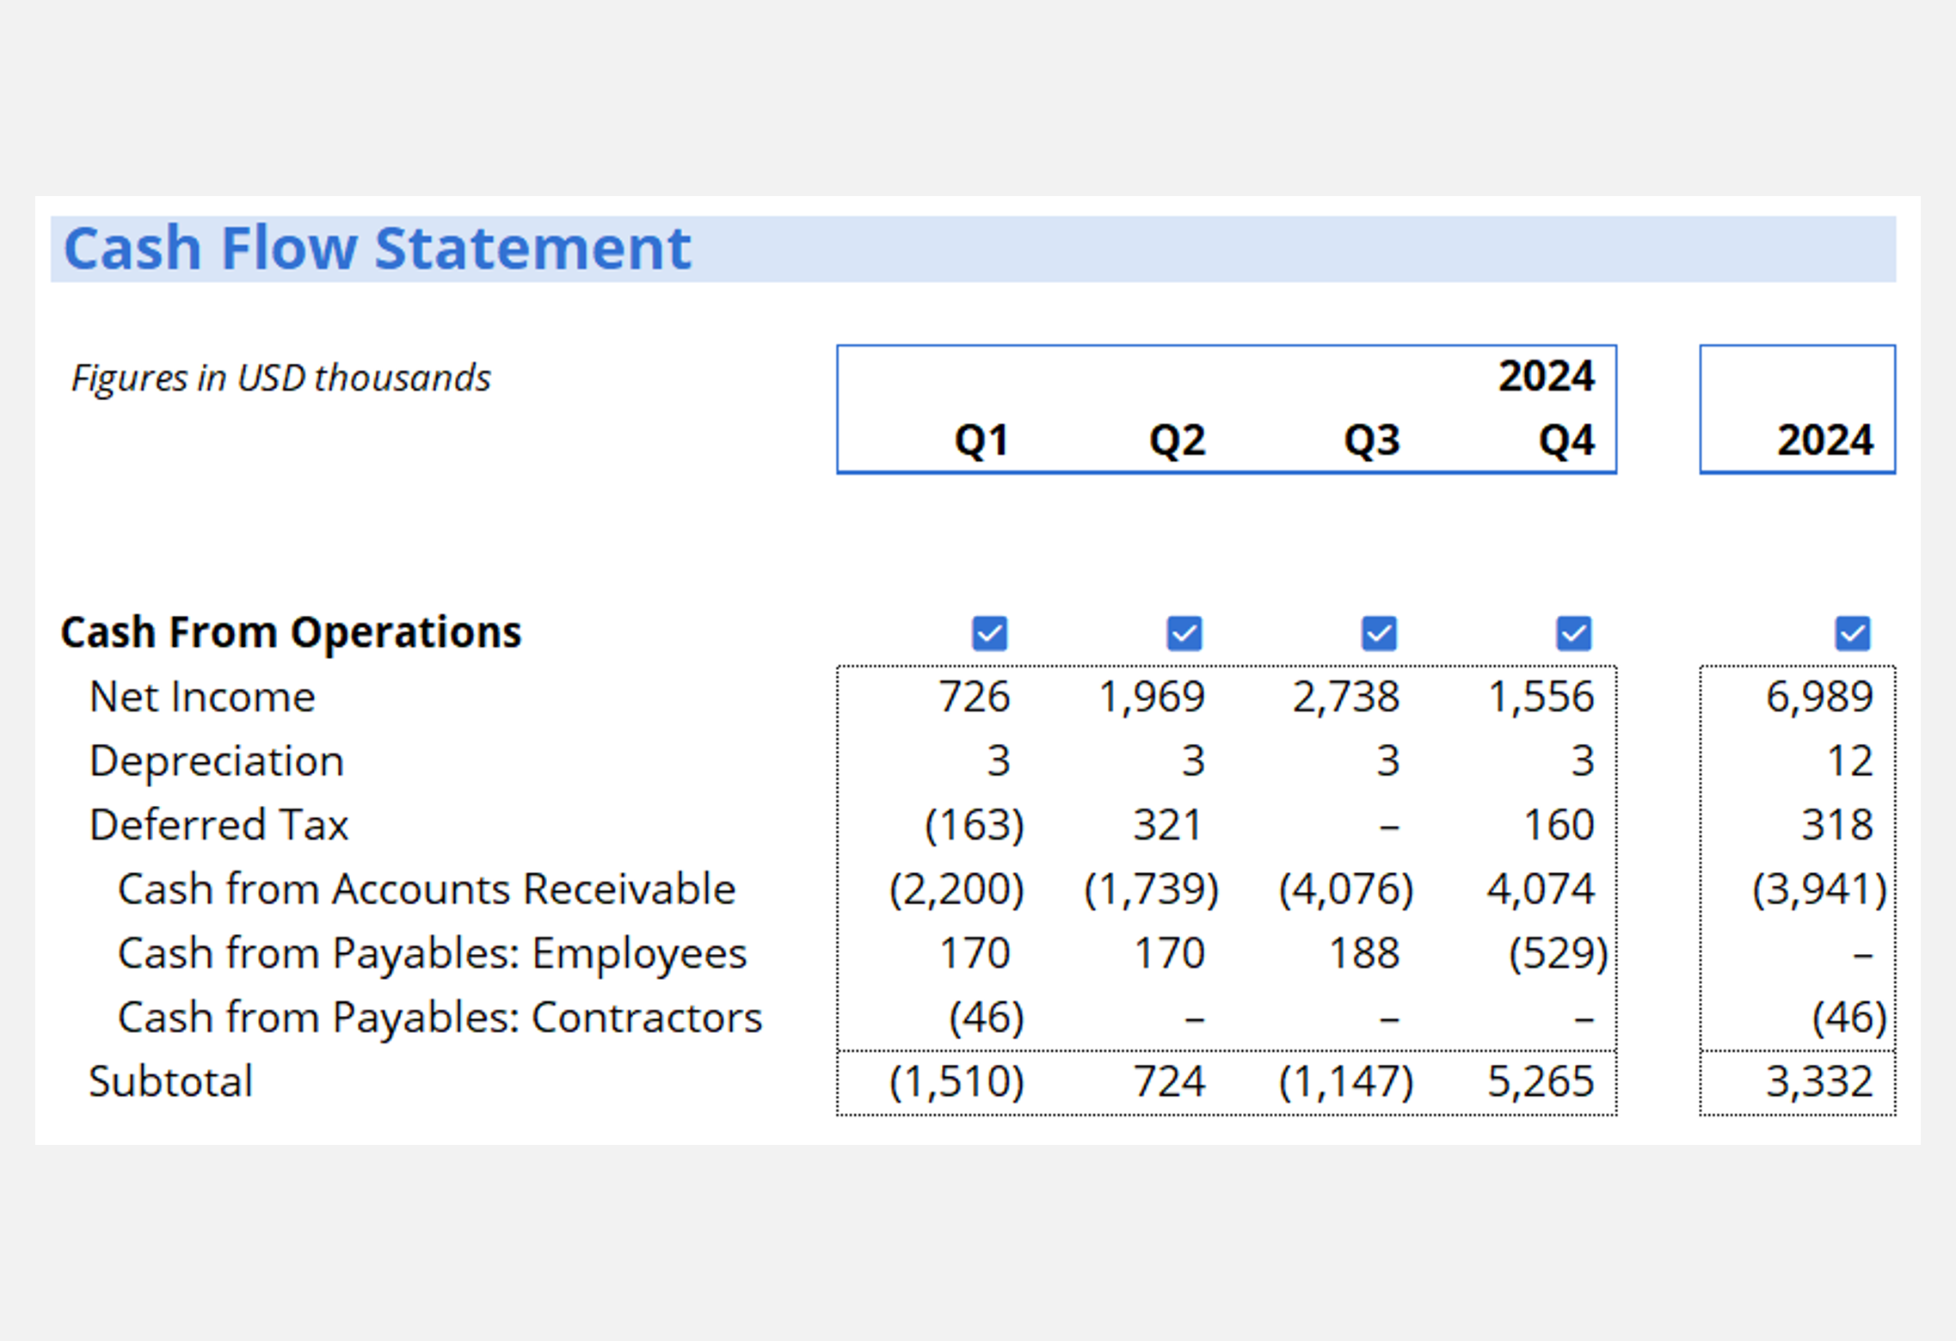Click the annual Subtotal value 3,332

[x=1818, y=1081]
